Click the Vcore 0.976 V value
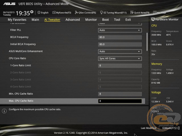The image size is (182, 136). click(170, 44)
